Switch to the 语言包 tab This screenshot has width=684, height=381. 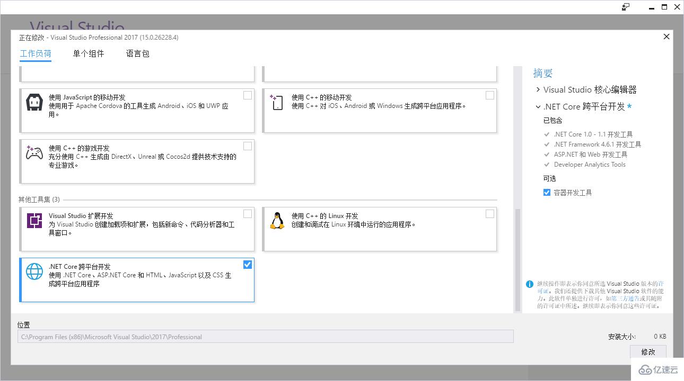[138, 53]
